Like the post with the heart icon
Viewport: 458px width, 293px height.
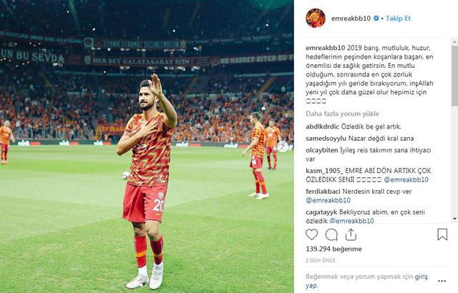click(x=311, y=234)
